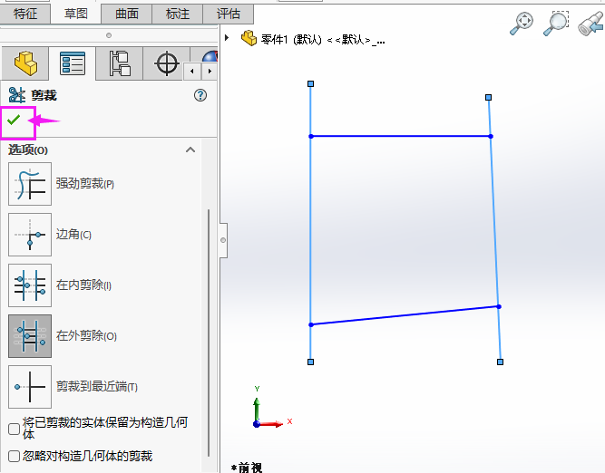Image resolution: width=605 pixels, height=473 pixels.
Task: Choose the 剪裁到最近端 trim icon
Action: 30,387
